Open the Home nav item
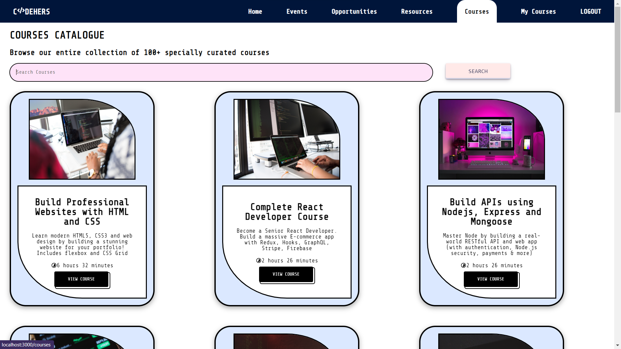The image size is (621, 349). (255, 12)
